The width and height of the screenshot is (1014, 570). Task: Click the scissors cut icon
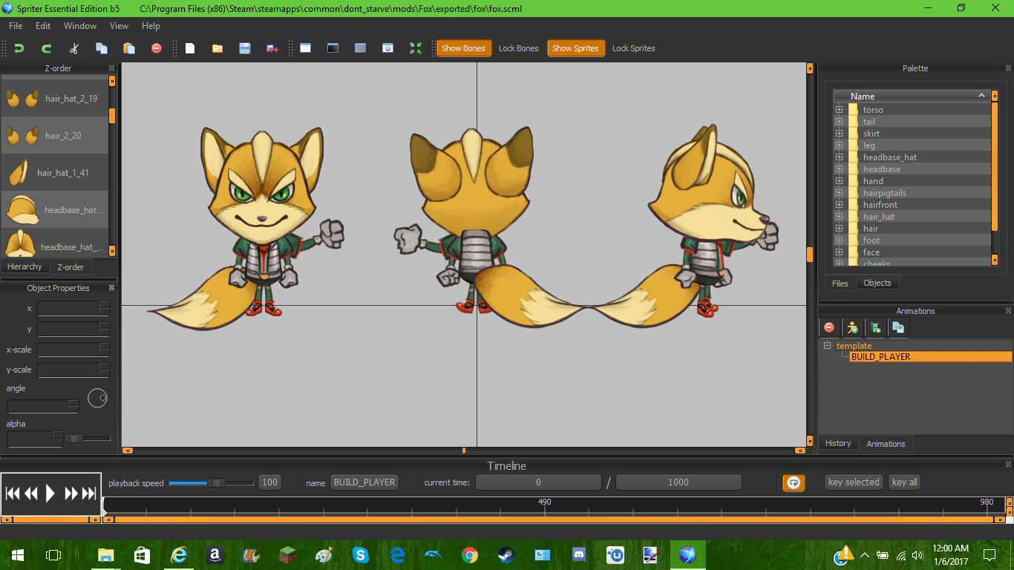tap(73, 48)
